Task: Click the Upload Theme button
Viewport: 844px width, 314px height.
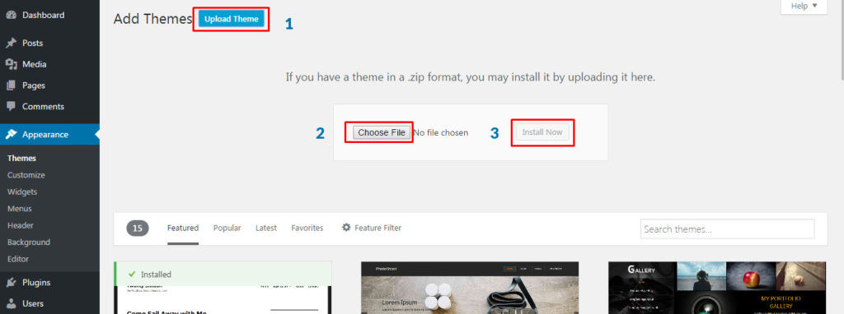Action: 232,19
